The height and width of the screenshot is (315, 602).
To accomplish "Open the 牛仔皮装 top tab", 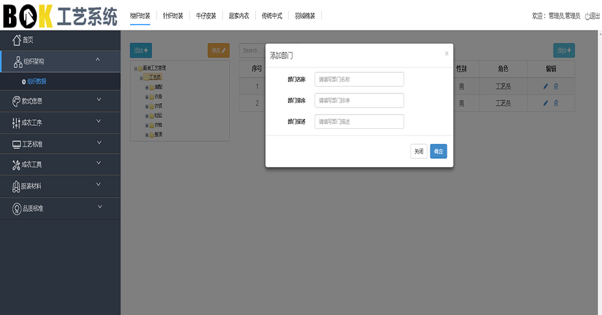I will click(x=206, y=16).
